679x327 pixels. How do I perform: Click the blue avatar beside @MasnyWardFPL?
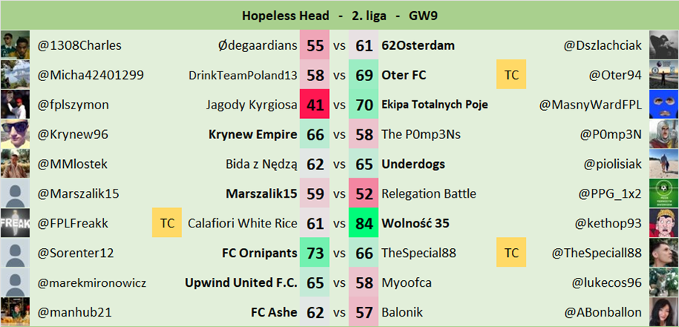(663, 105)
